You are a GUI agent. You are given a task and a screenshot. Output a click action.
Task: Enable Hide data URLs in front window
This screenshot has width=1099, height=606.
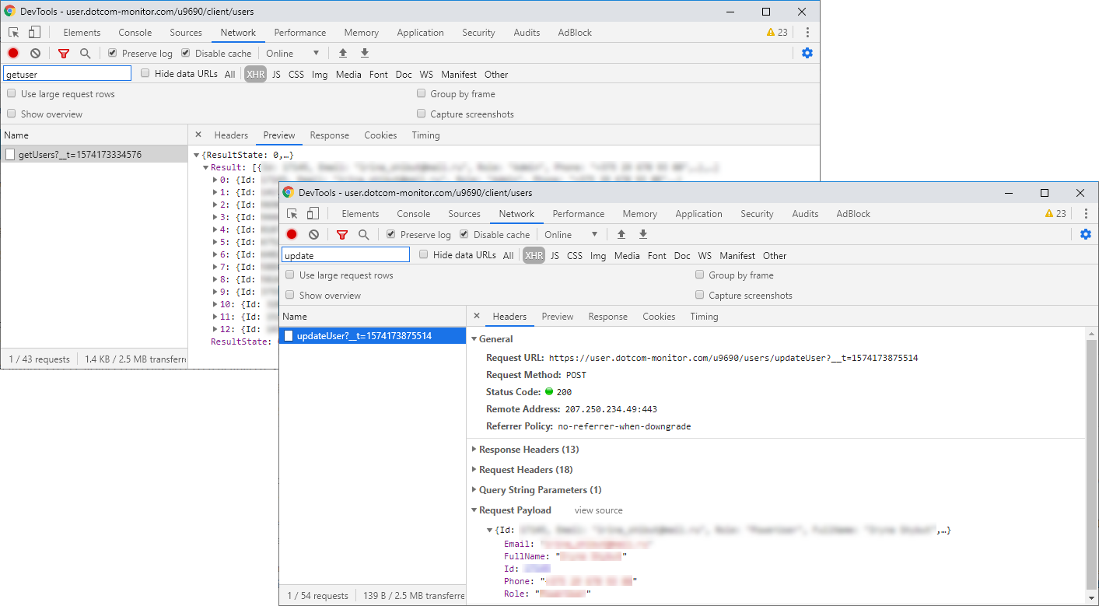(x=424, y=254)
